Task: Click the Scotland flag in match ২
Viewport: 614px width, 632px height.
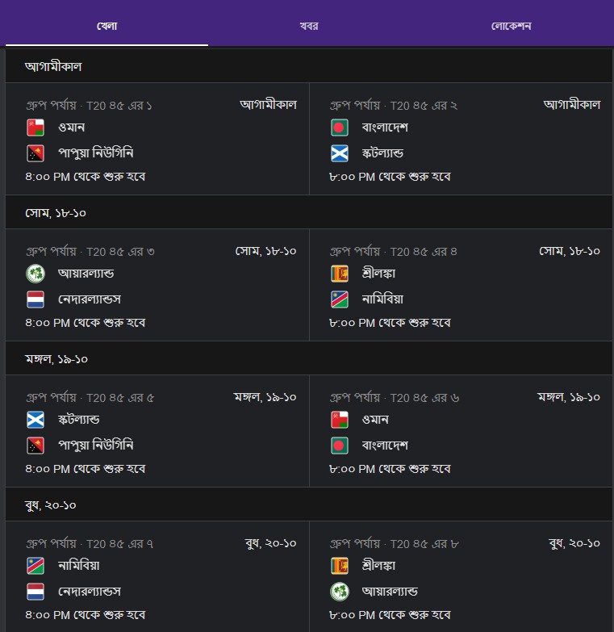Action: point(339,153)
